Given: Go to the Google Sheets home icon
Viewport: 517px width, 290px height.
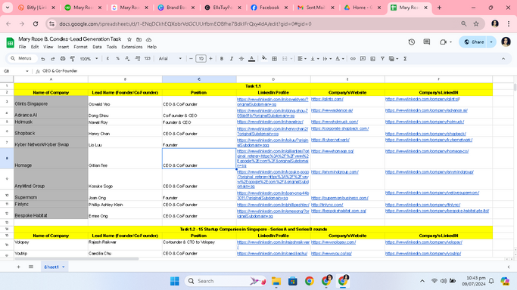Looking at the screenshot, I should pyautogui.click(x=11, y=43).
